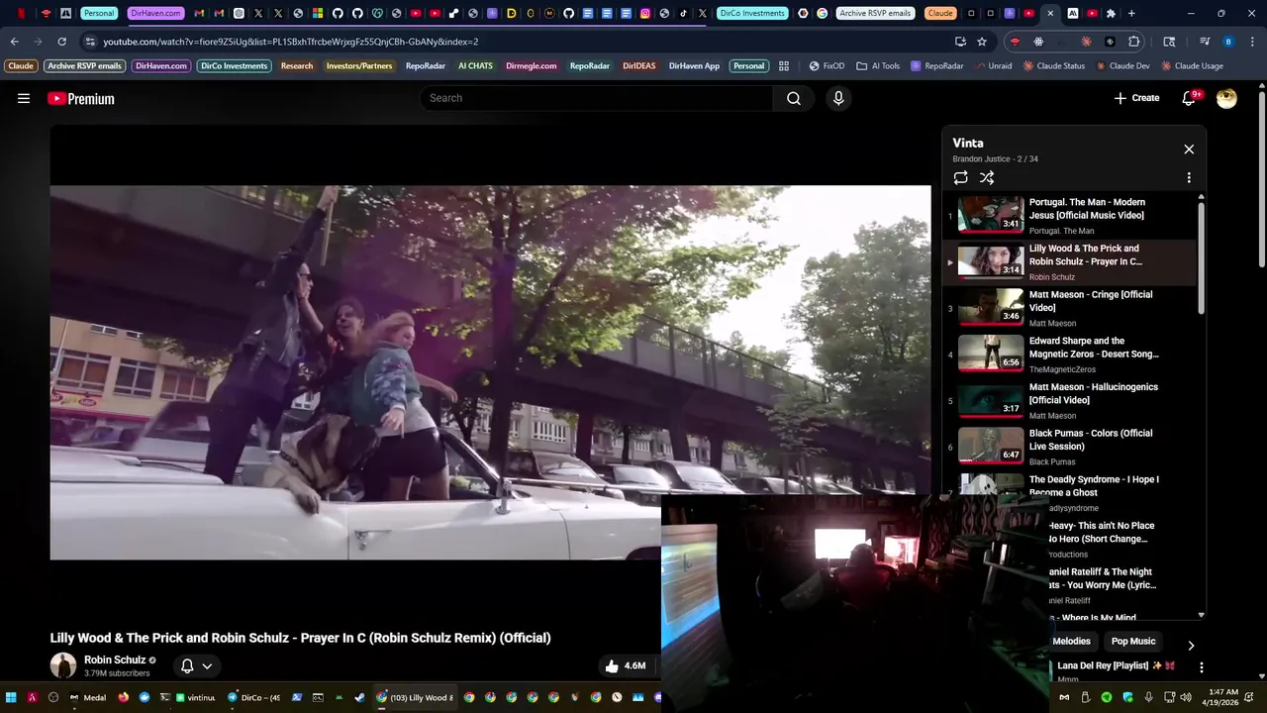
Task: Open Research bookmark folder
Action: click(x=297, y=66)
